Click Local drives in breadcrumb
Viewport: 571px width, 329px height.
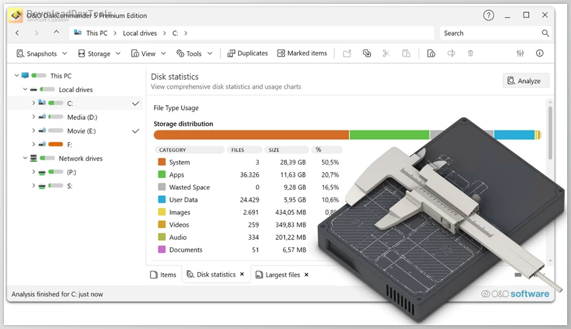pos(140,33)
